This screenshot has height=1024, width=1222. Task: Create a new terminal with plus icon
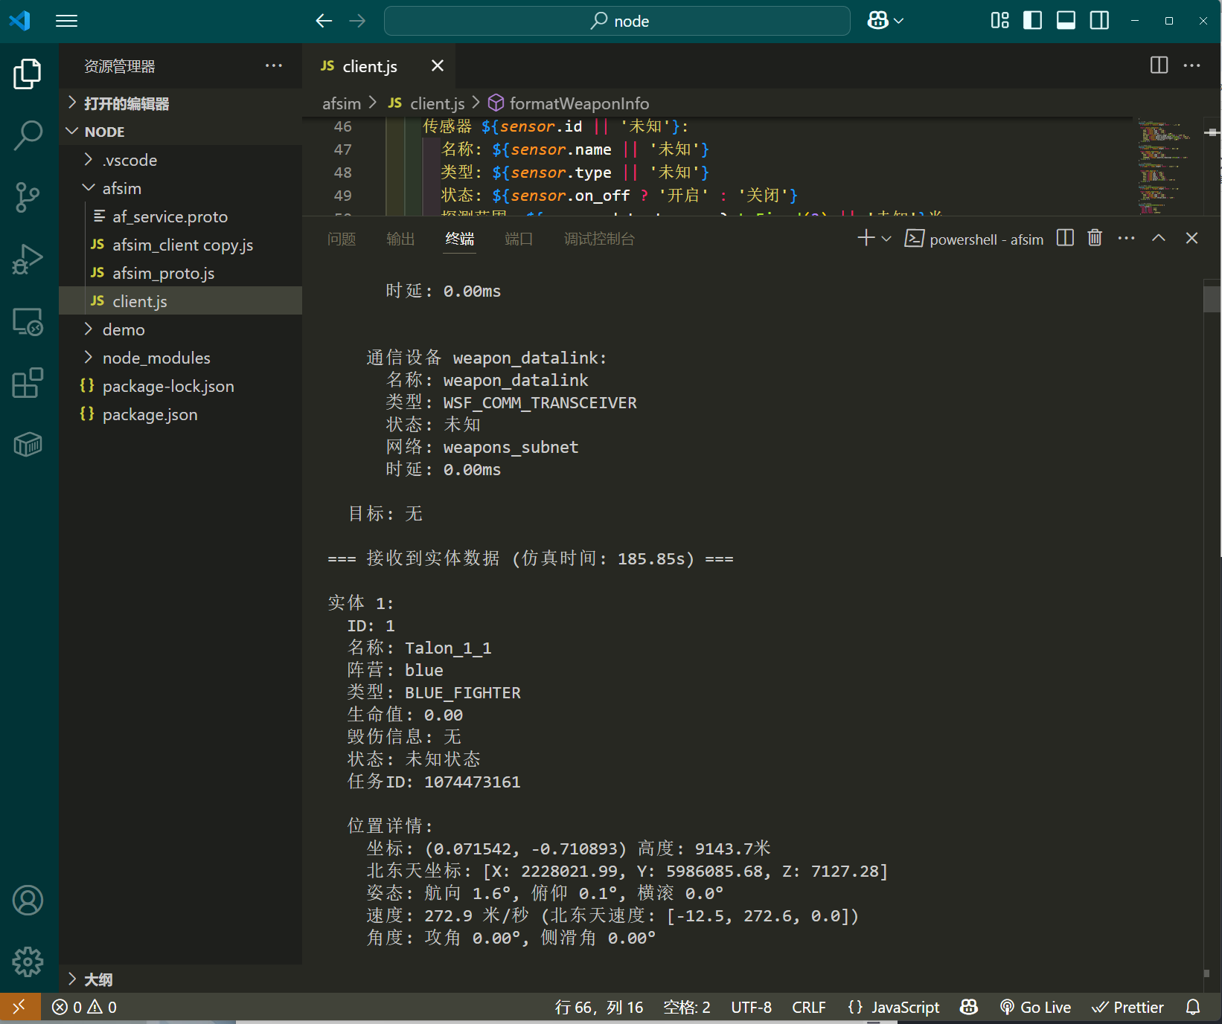pyautogui.click(x=866, y=238)
